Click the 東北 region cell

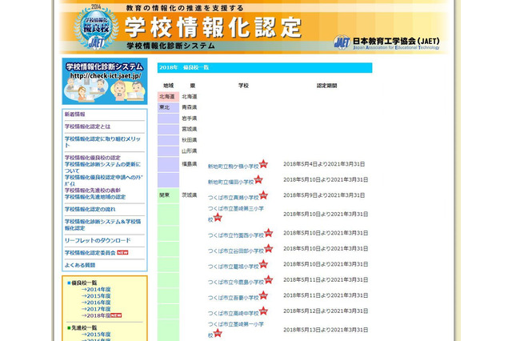pos(168,107)
